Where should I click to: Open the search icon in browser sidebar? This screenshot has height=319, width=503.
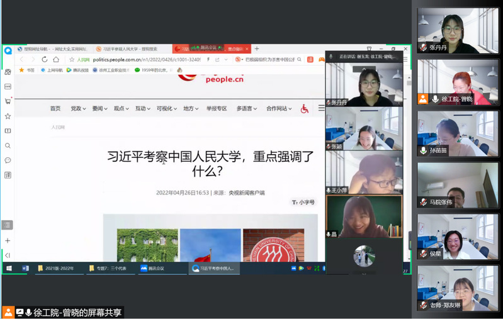(x=8, y=146)
